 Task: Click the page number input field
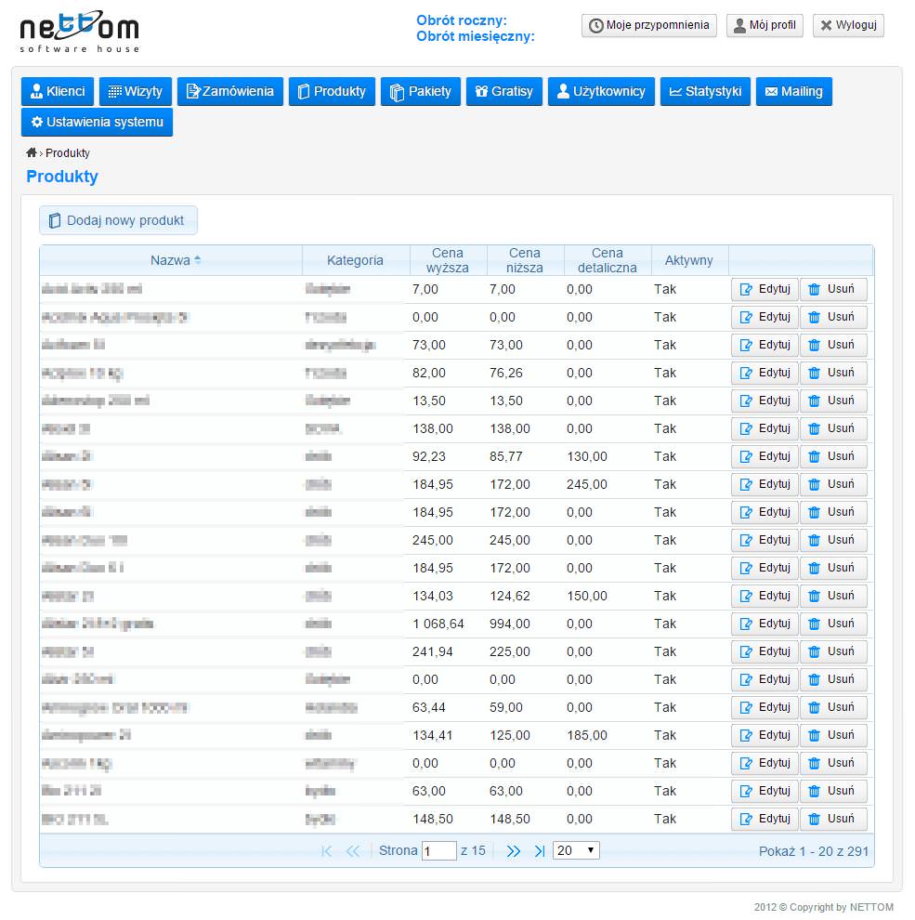(438, 851)
